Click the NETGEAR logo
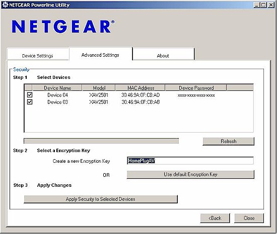 click(x=63, y=26)
